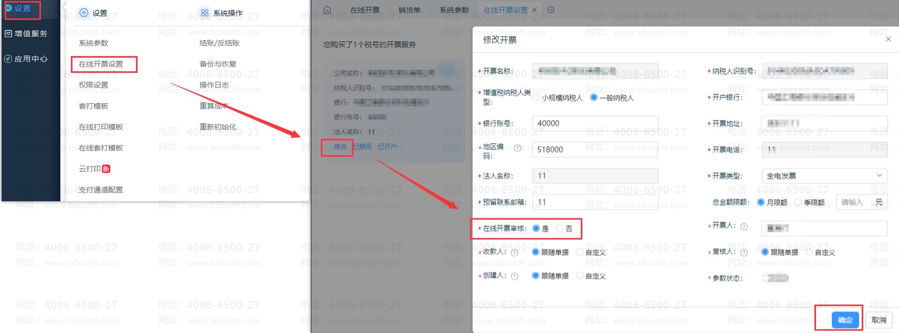
Task: Choose the 小规模纳税人 taxpayer type
Action: click(x=536, y=98)
